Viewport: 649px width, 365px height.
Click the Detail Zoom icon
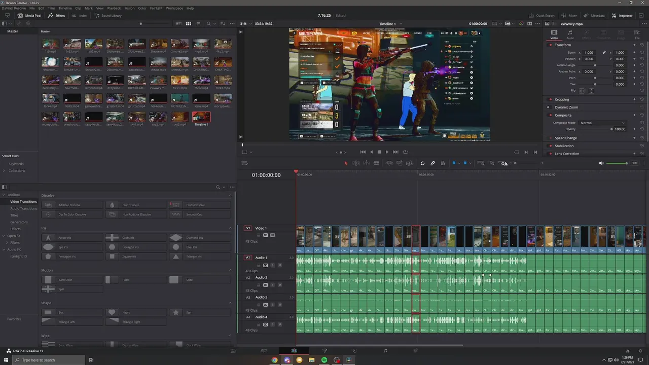click(x=492, y=163)
